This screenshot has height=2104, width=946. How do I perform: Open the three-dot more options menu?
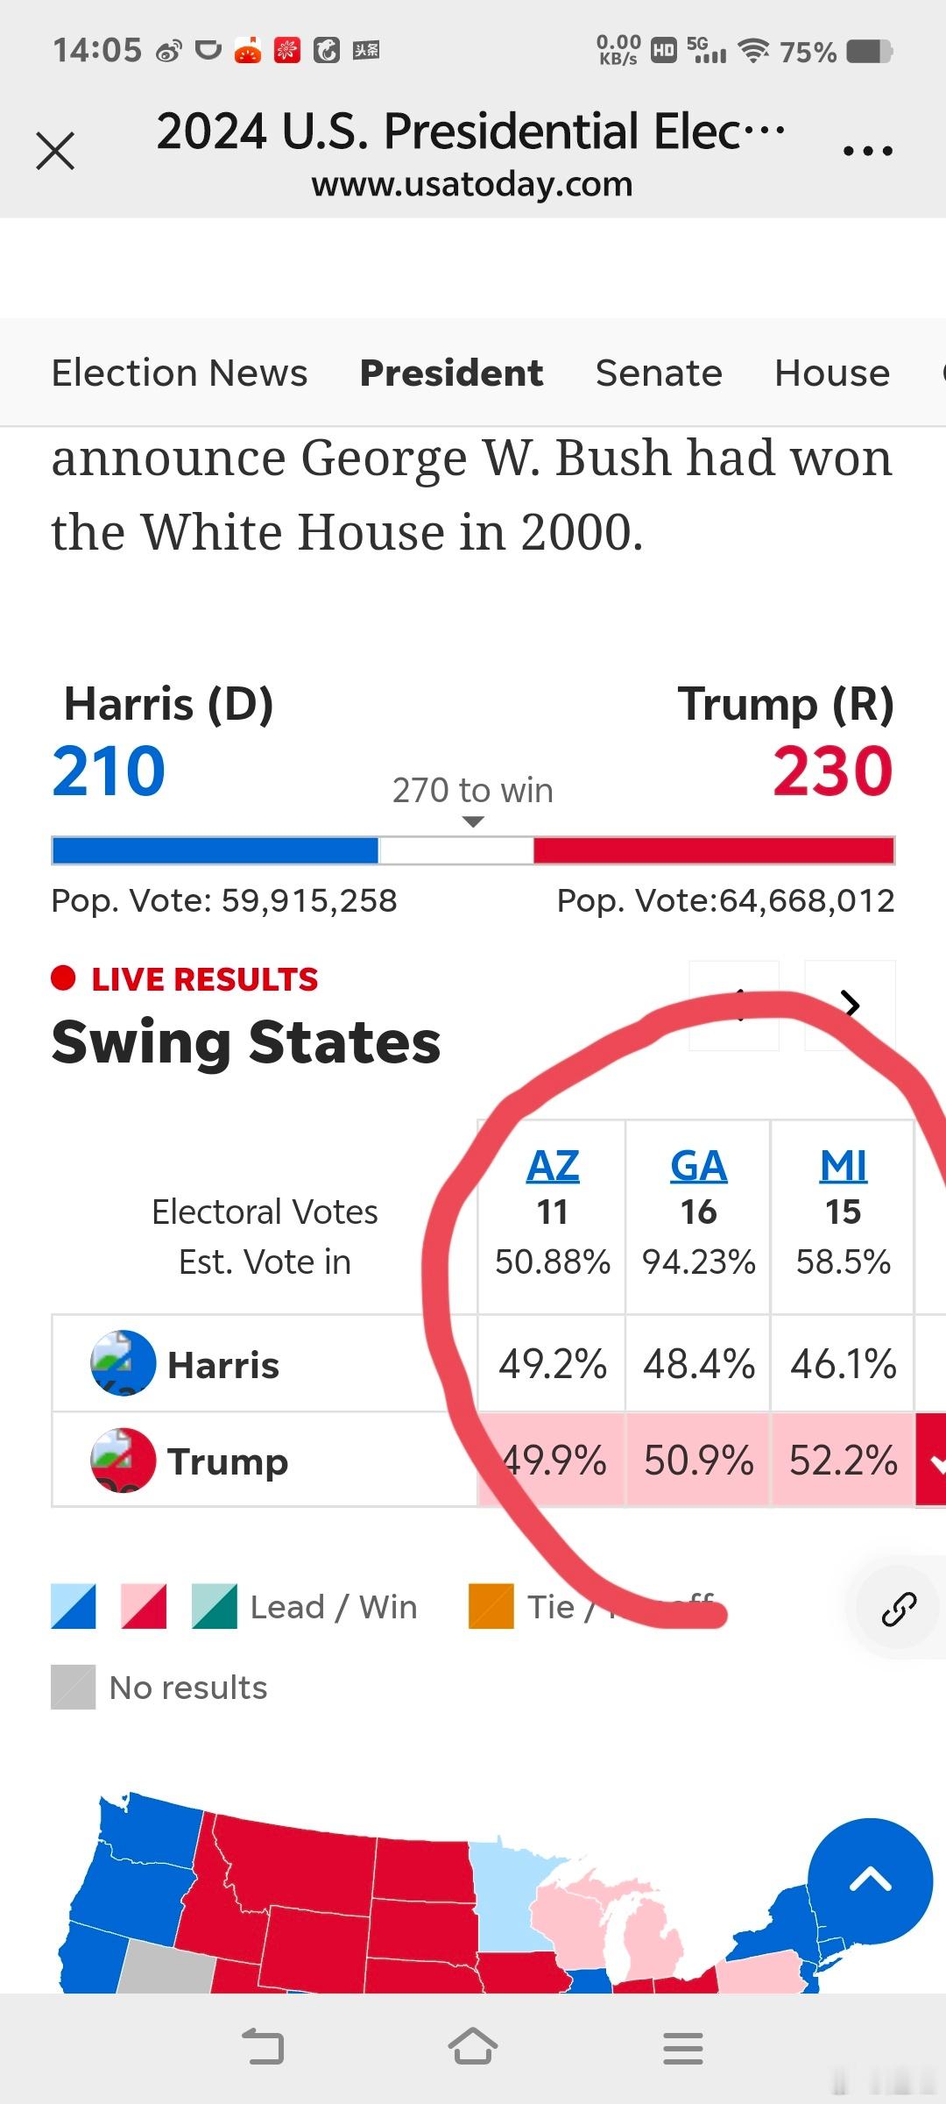tap(867, 152)
